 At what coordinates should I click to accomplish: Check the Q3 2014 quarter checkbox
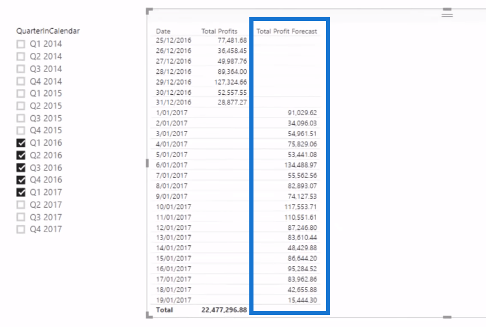pyautogui.click(x=21, y=69)
